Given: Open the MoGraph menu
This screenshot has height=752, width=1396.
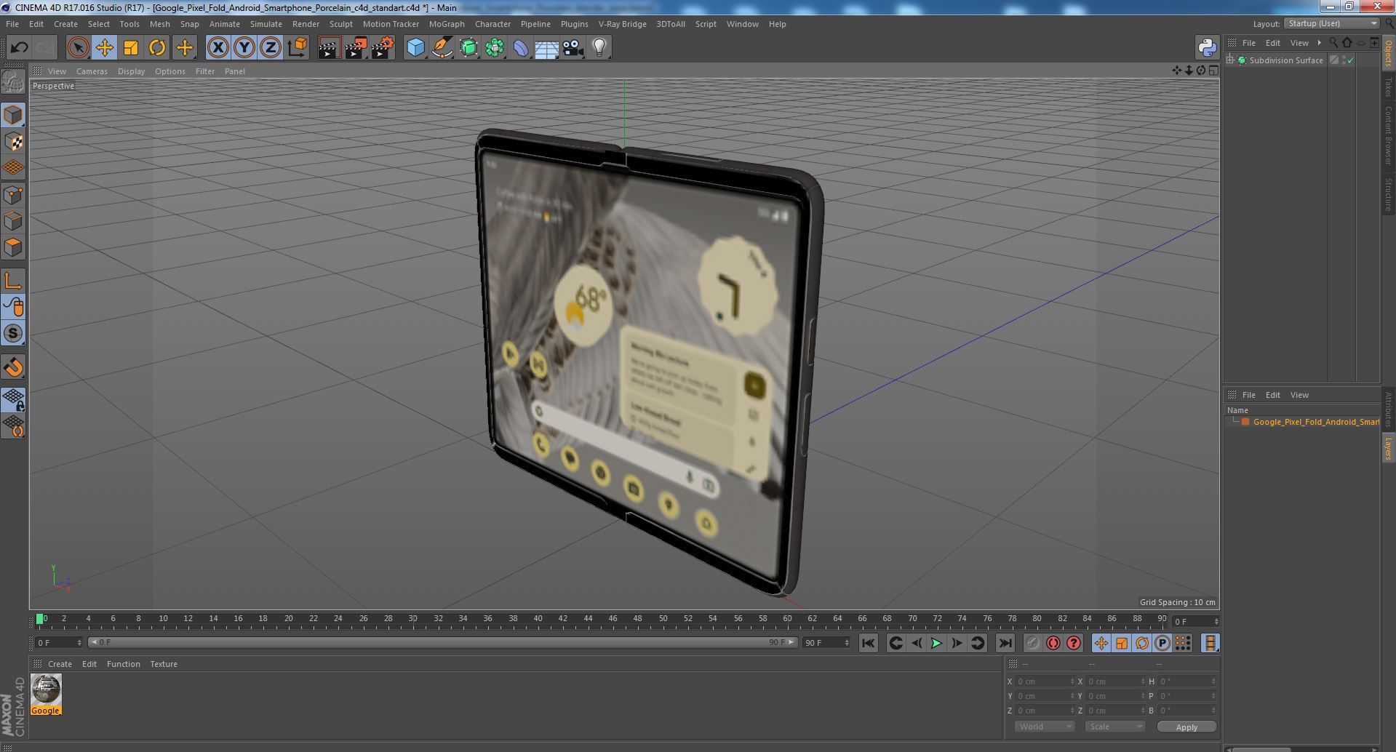Looking at the screenshot, I should click(x=447, y=24).
